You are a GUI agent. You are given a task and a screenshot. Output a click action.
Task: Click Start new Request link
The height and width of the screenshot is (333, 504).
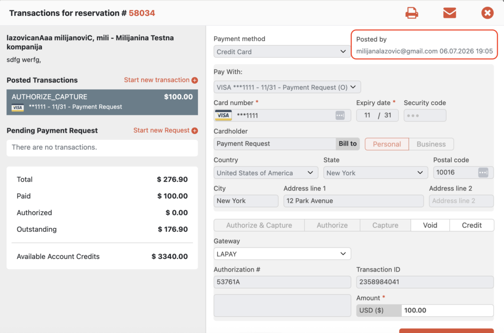(161, 130)
